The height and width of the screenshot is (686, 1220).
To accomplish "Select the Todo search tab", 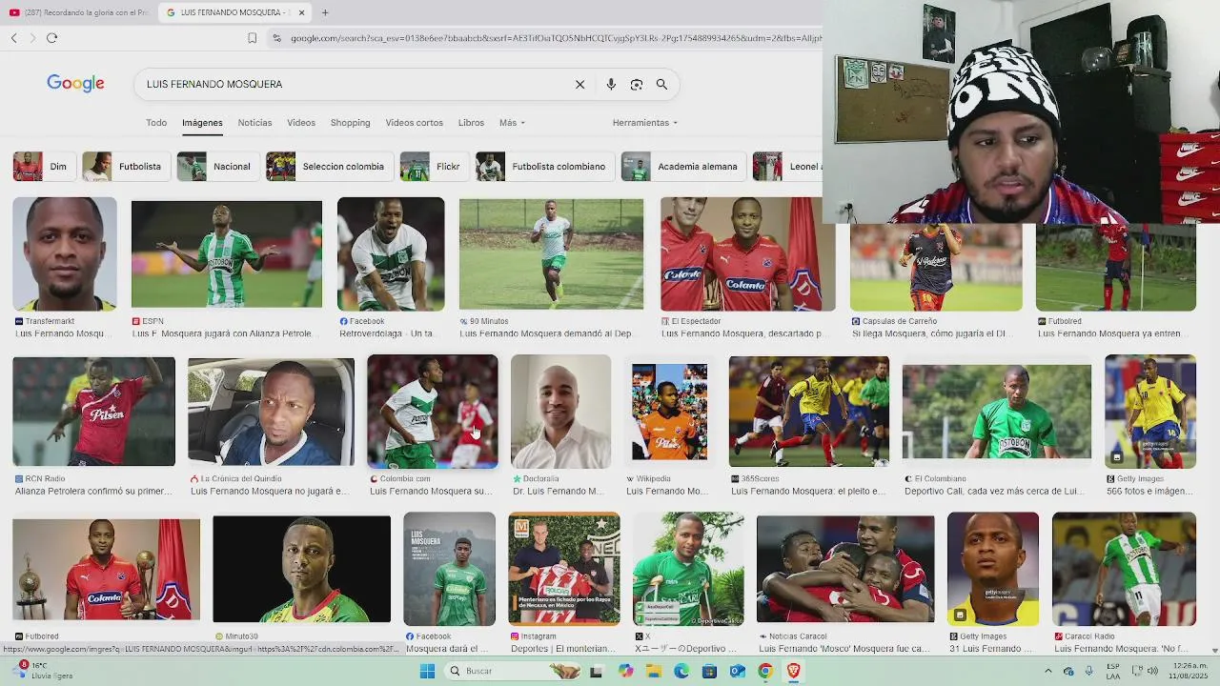I will [156, 123].
